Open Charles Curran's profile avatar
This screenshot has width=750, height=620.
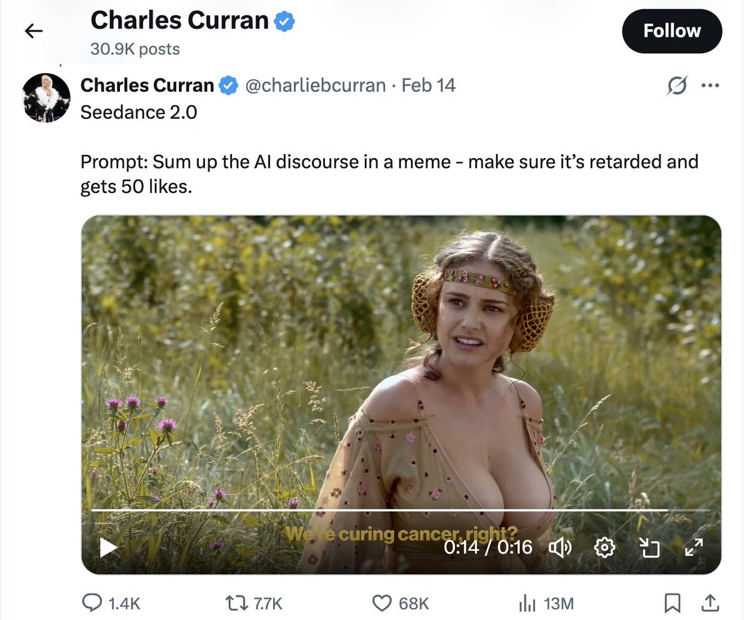(x=46, y=97)
